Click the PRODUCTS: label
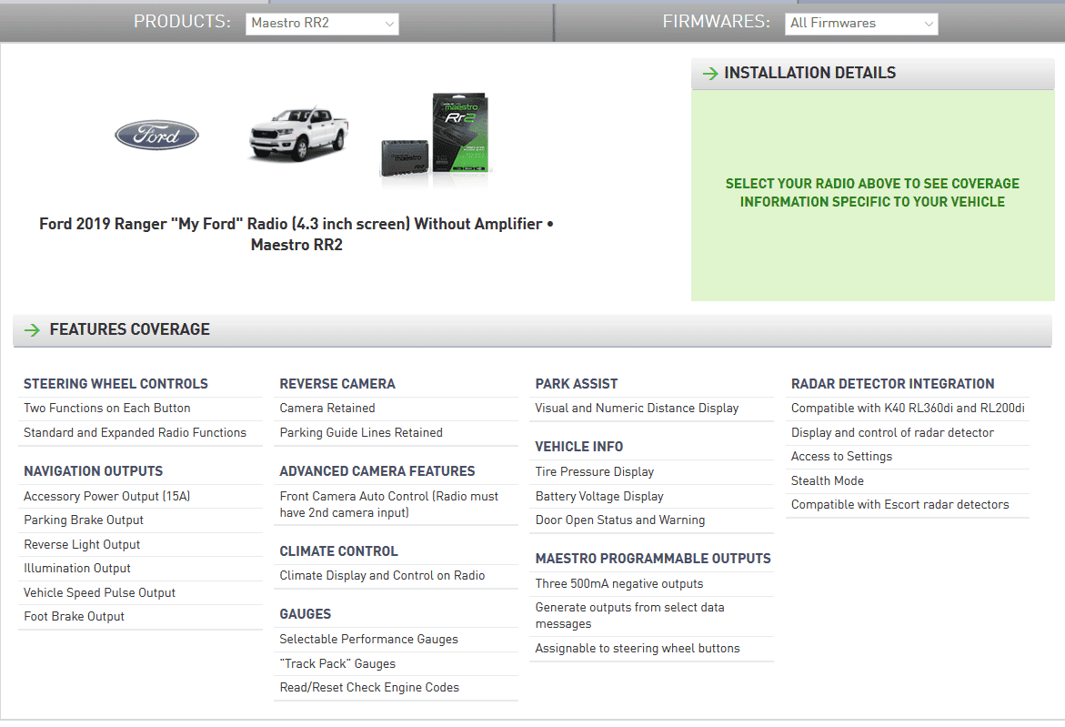Viewport: 1065px width, 727px height. [x=182, y=22]
